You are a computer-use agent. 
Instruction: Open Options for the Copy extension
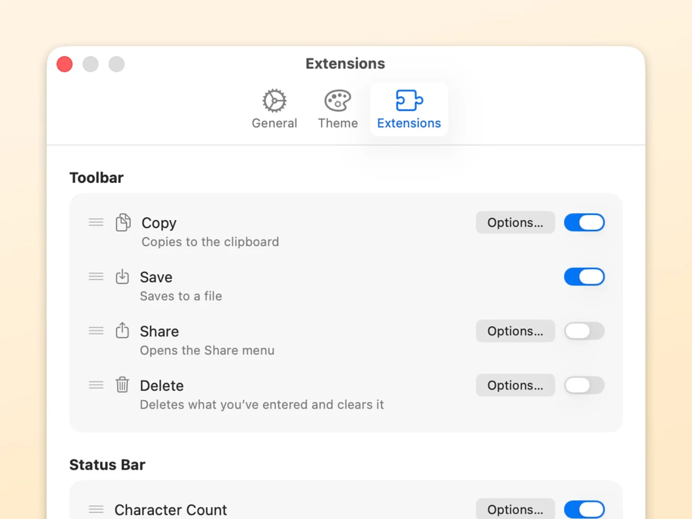pos(515,222)
